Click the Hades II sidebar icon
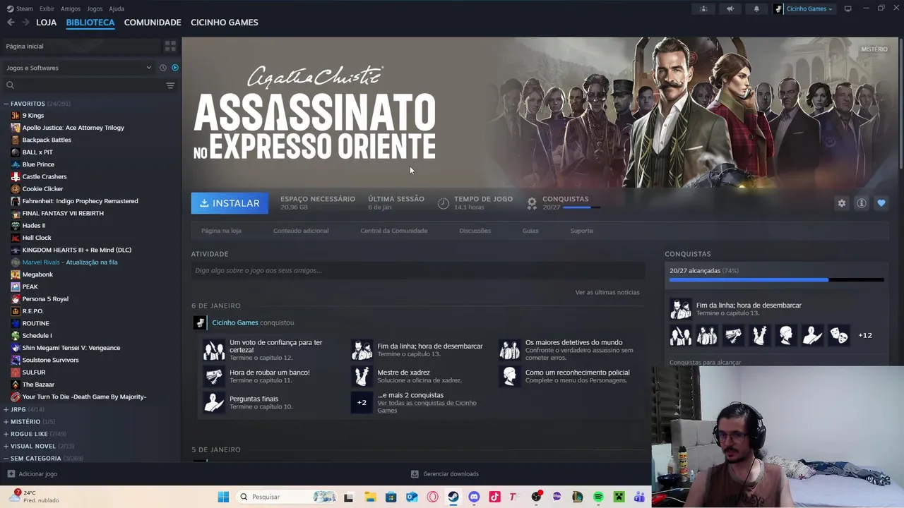904x508 pixels. pos(16,226)
